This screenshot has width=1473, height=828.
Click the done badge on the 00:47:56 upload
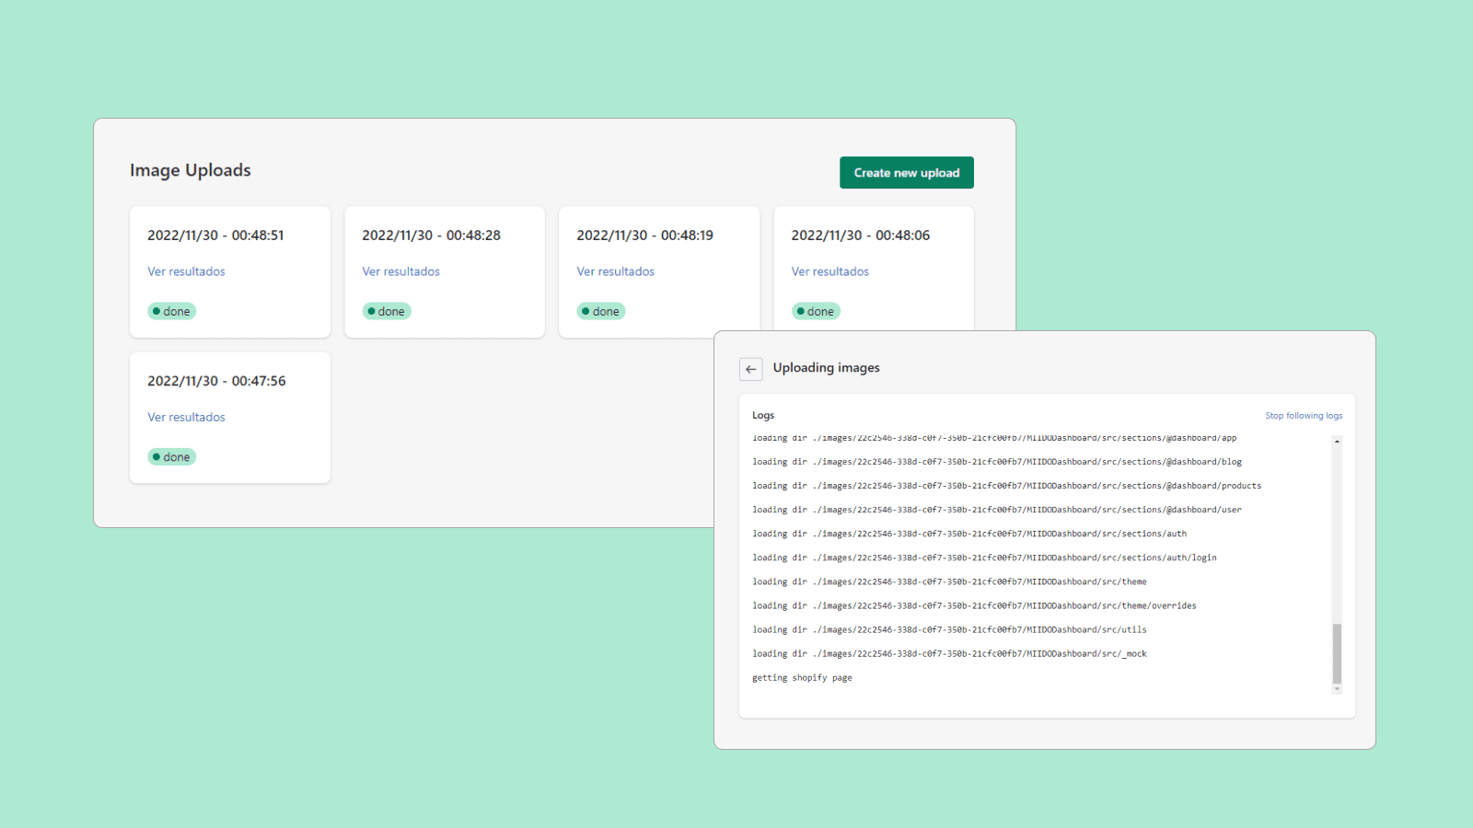(x=171, y=456)
